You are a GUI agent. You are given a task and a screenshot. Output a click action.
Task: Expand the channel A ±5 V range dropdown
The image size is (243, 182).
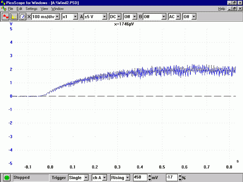pyautogui.click(x=104, y=17)
